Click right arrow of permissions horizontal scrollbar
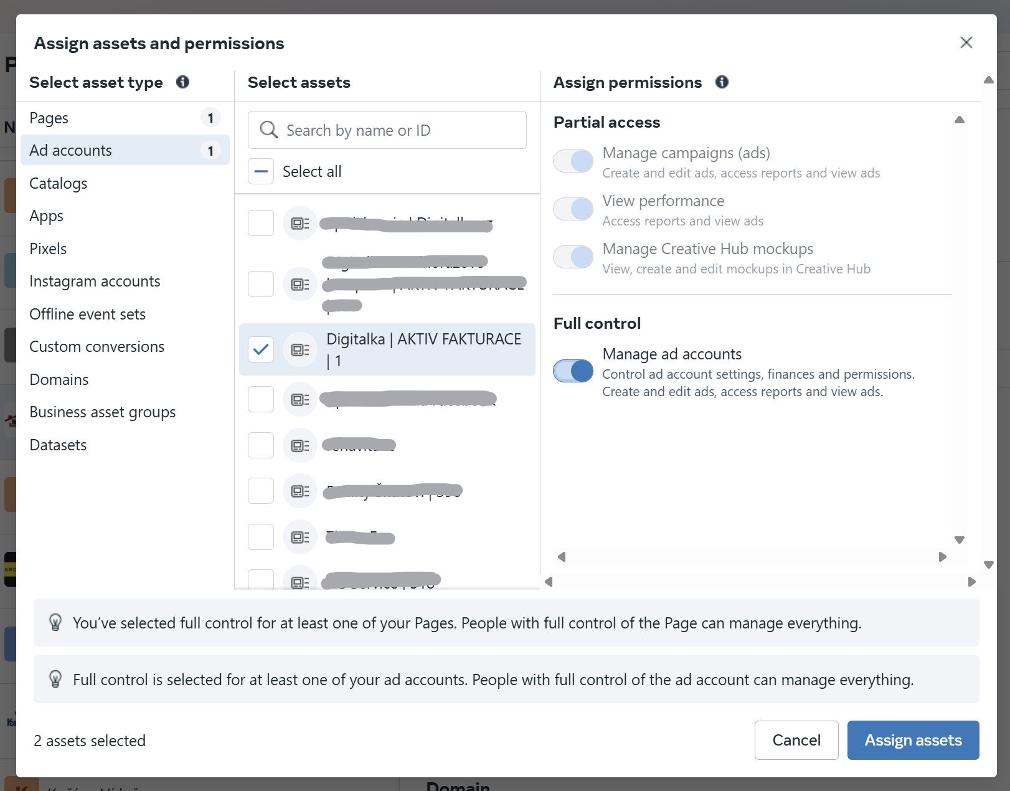Image resolution: width=1010 pixels, height=791 pixels. pyautogui.click(x=942, y=557)
